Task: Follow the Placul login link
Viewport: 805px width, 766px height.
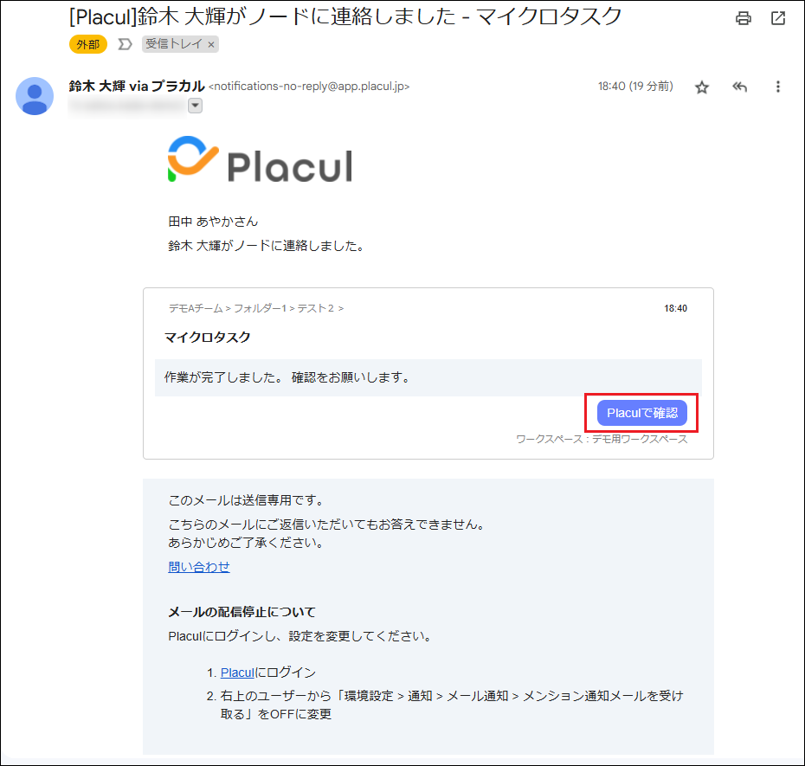Action: tap(237, 673)
